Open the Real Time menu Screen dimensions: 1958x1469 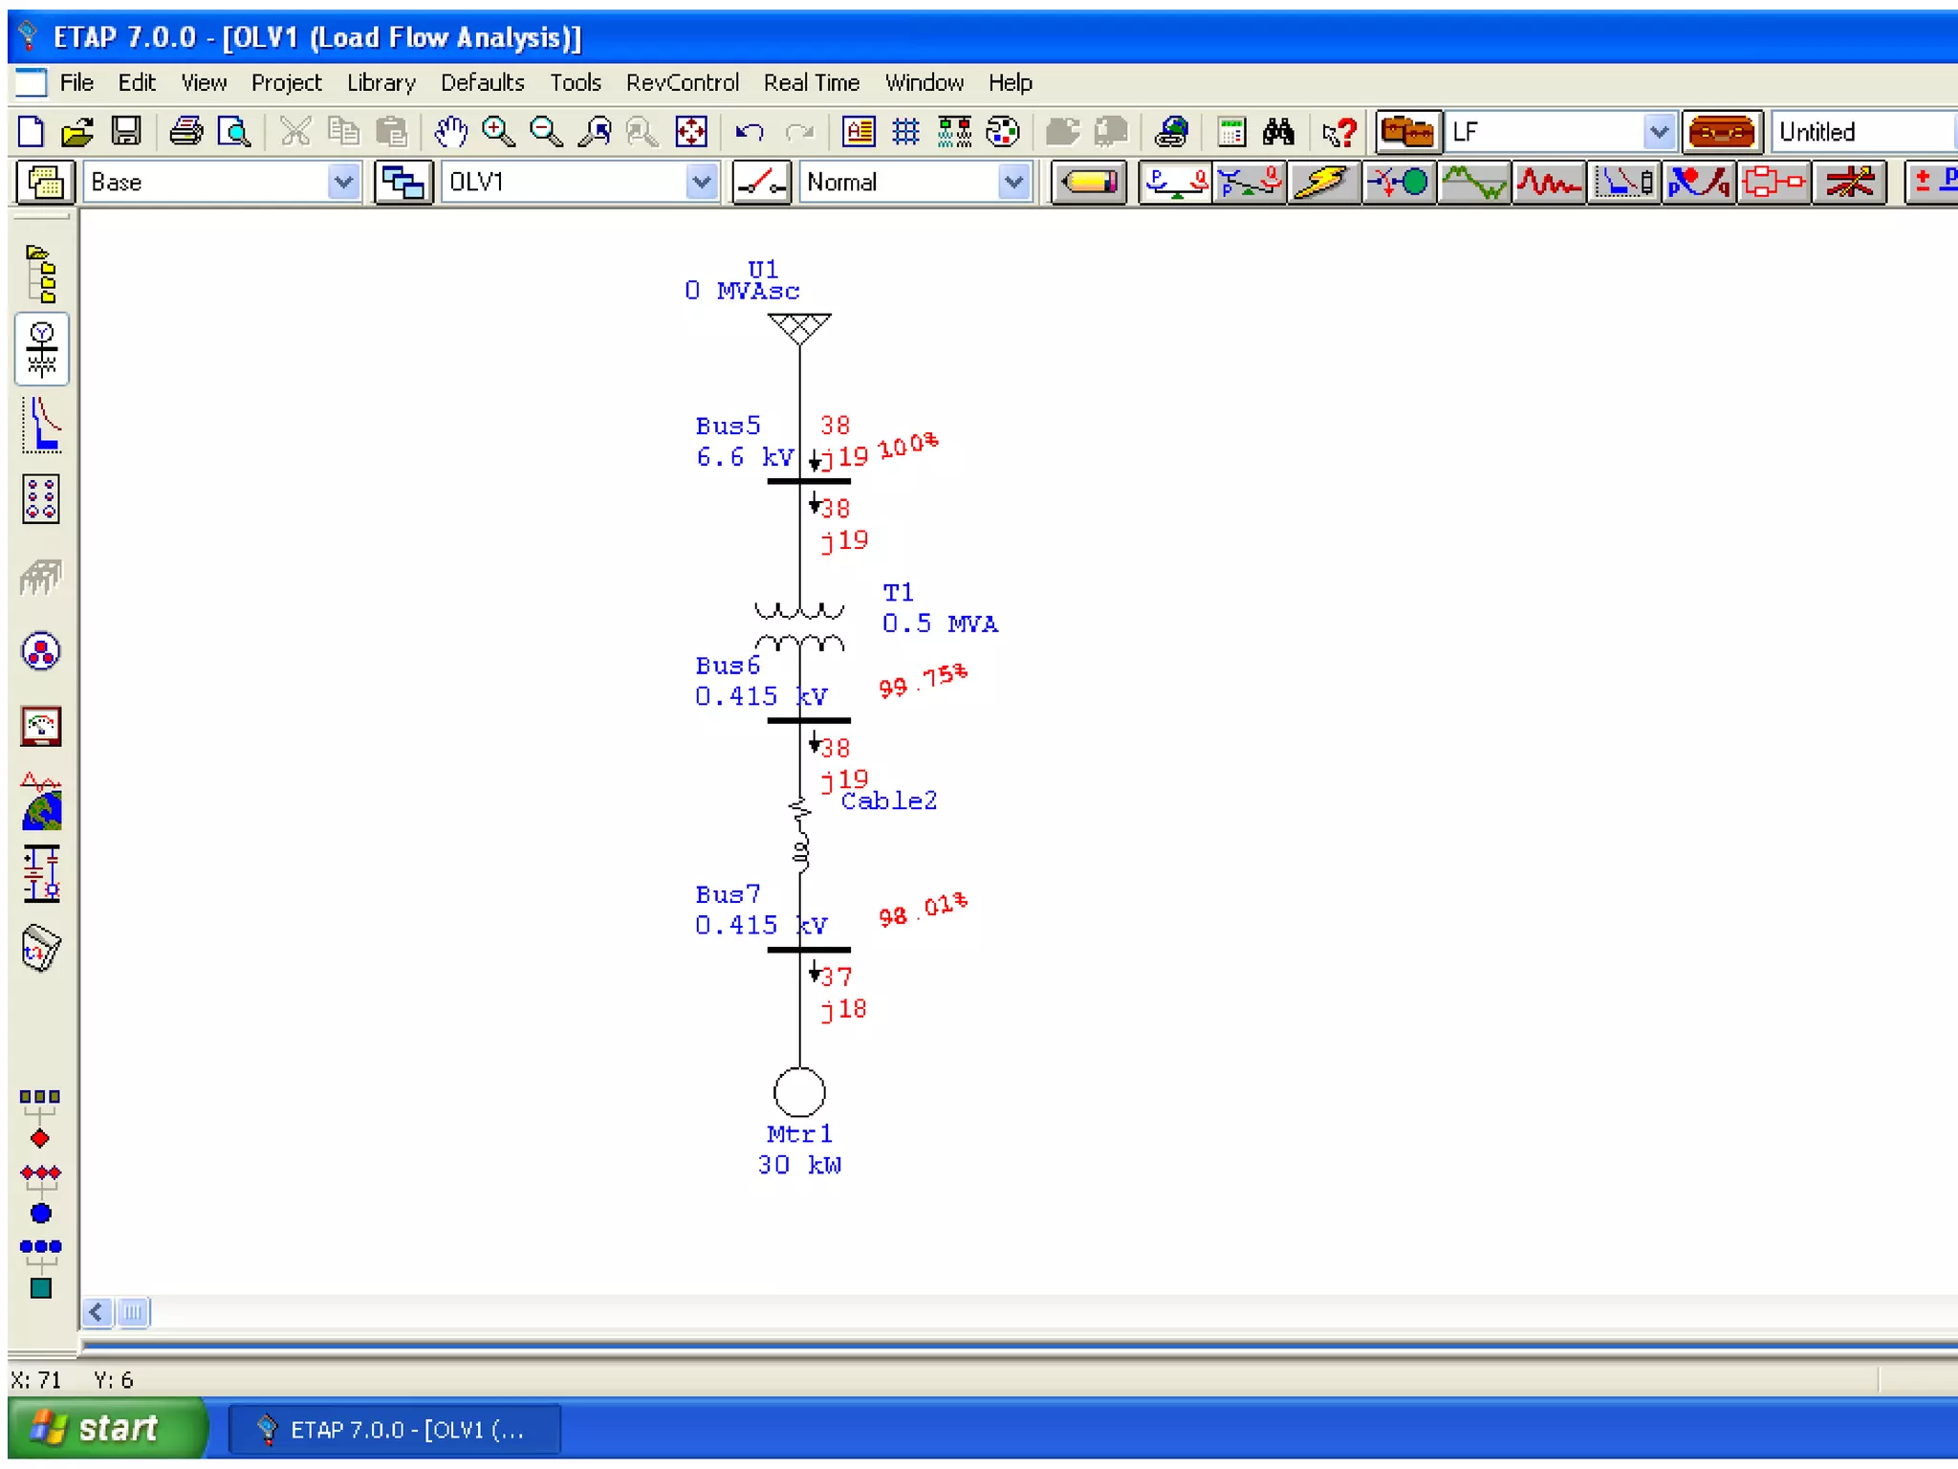tap(811, 82)
